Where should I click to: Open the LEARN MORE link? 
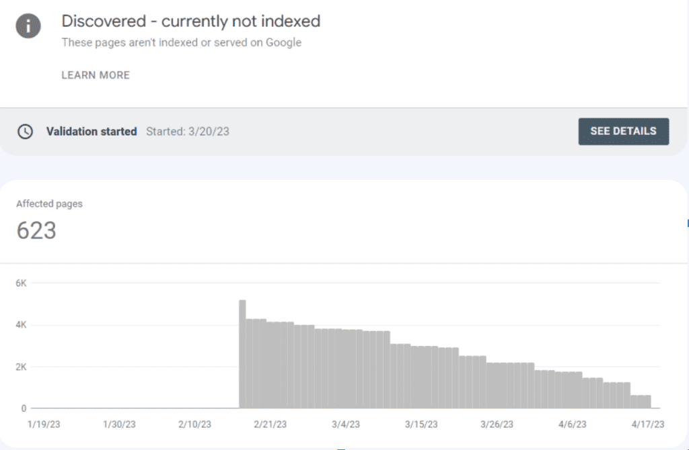point(96,75)
